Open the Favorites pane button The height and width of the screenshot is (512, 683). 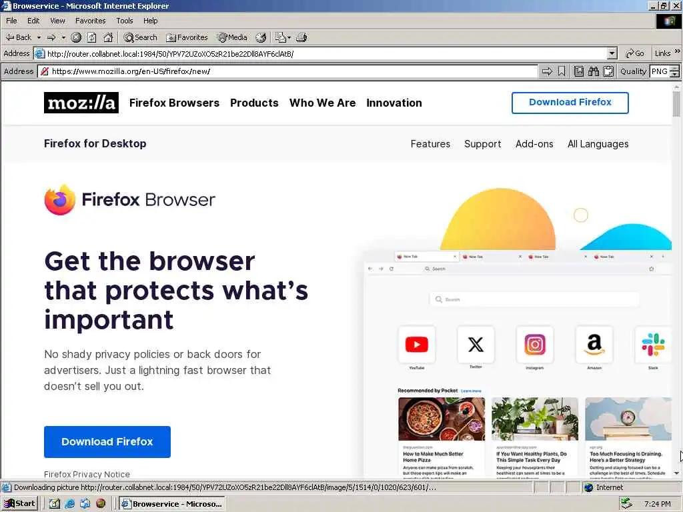pyautogui.click(x=187, y=37)
